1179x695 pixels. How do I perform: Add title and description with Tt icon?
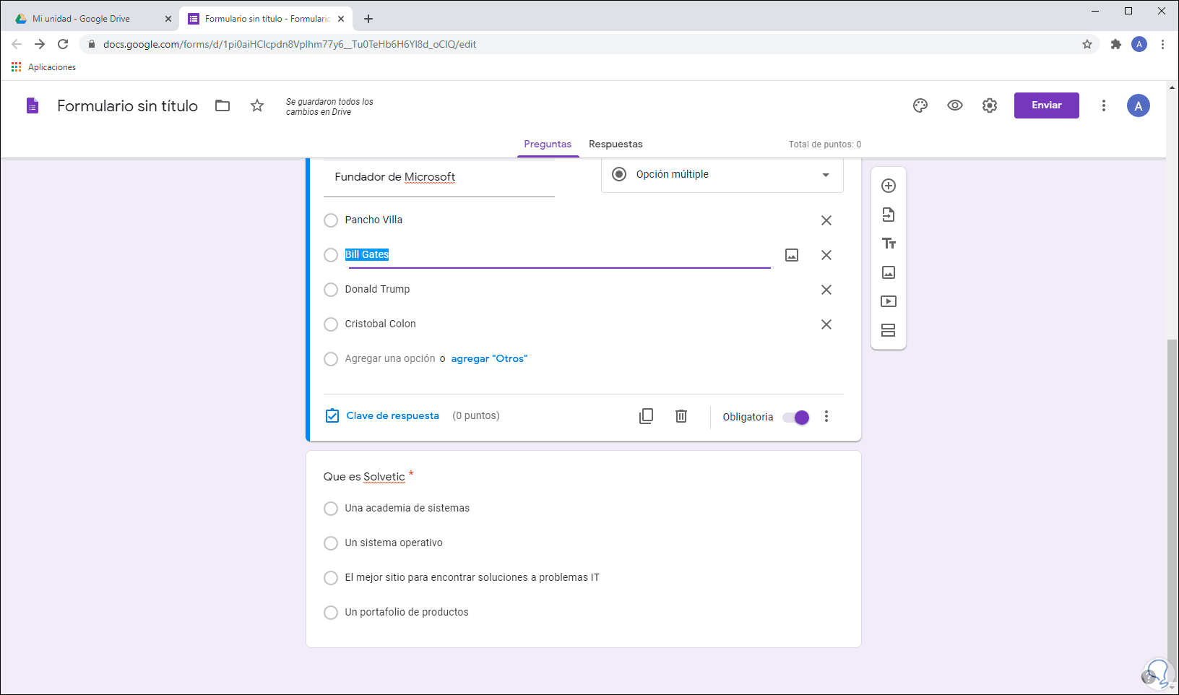[x=889, y=243]
